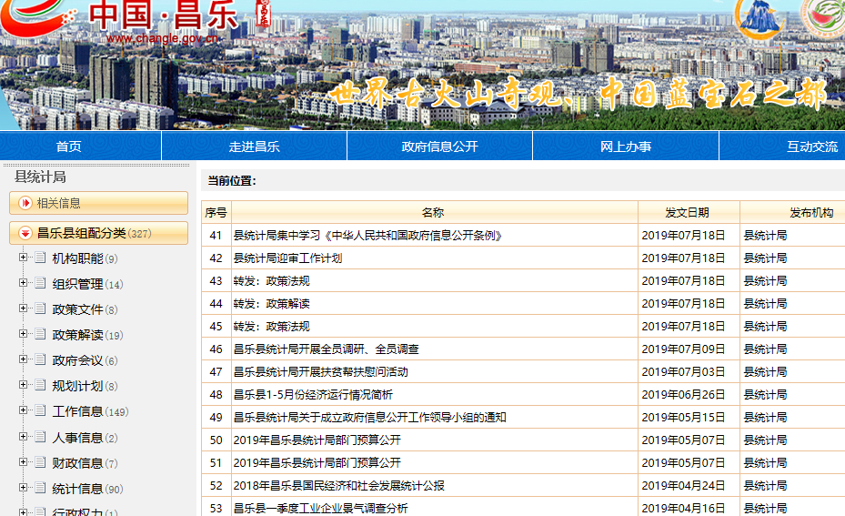Expand the 组织管理 tree node
The height and width of the screenshot is (516, 845).
pos(24,284)
